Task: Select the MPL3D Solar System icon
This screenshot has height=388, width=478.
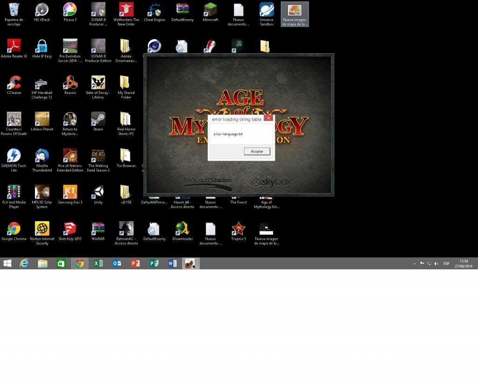Action: (x=42, y=197)
